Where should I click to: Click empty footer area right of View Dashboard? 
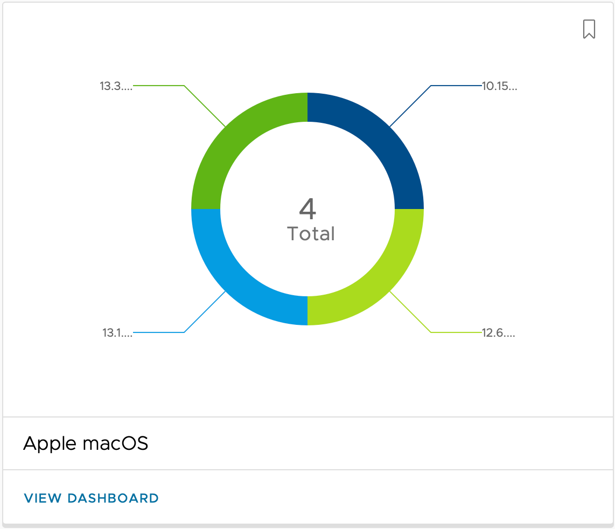coord(377,498)
